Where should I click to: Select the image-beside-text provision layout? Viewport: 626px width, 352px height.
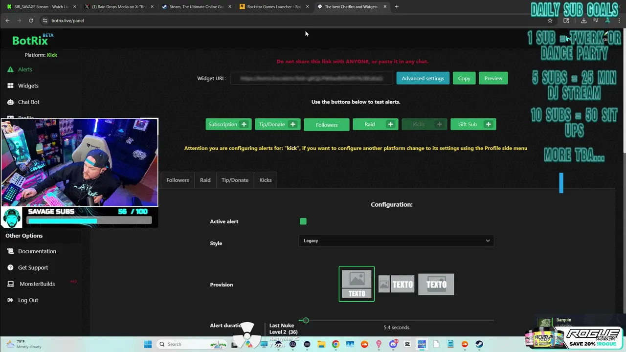click(x=397, y=284)
